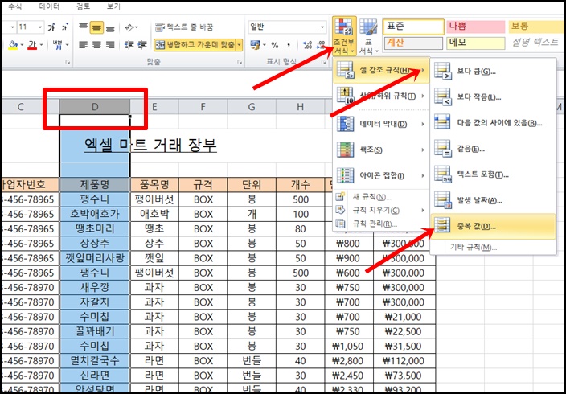Viewport: 566px width, 394px height.
Task: Select 발생 날짜(A) date occurring rule
Action: click(493, 201)
